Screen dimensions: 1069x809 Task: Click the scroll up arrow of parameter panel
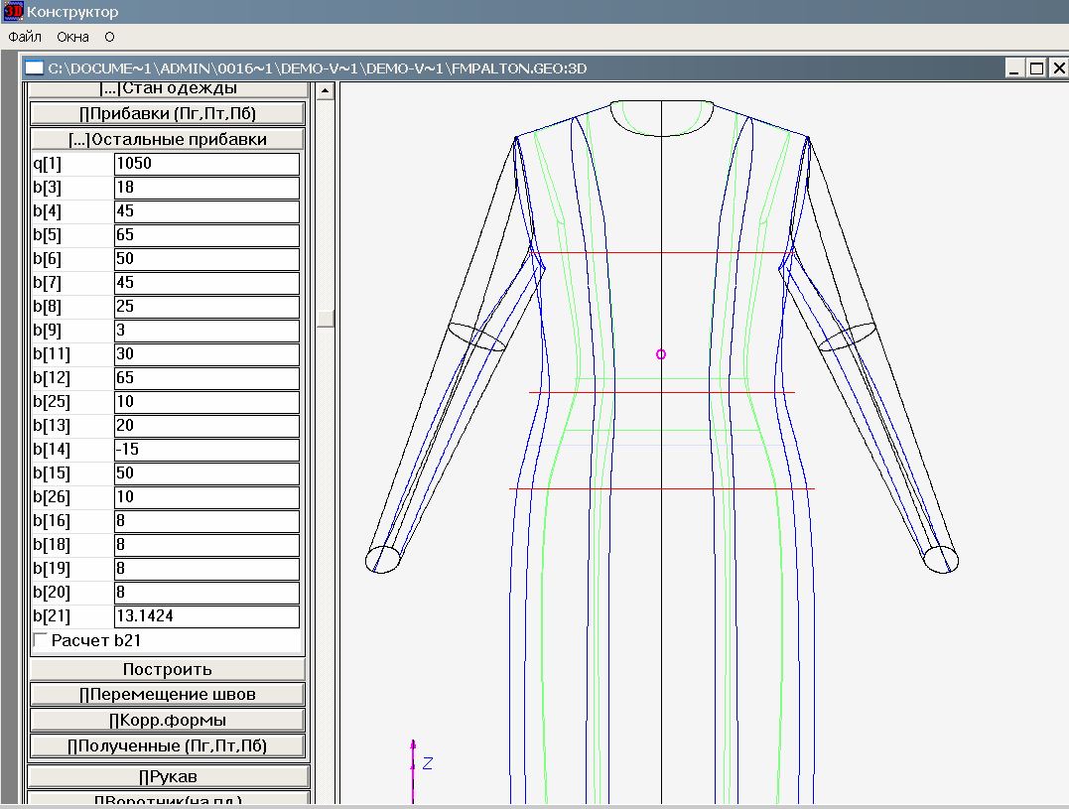(x=324, y=91)
